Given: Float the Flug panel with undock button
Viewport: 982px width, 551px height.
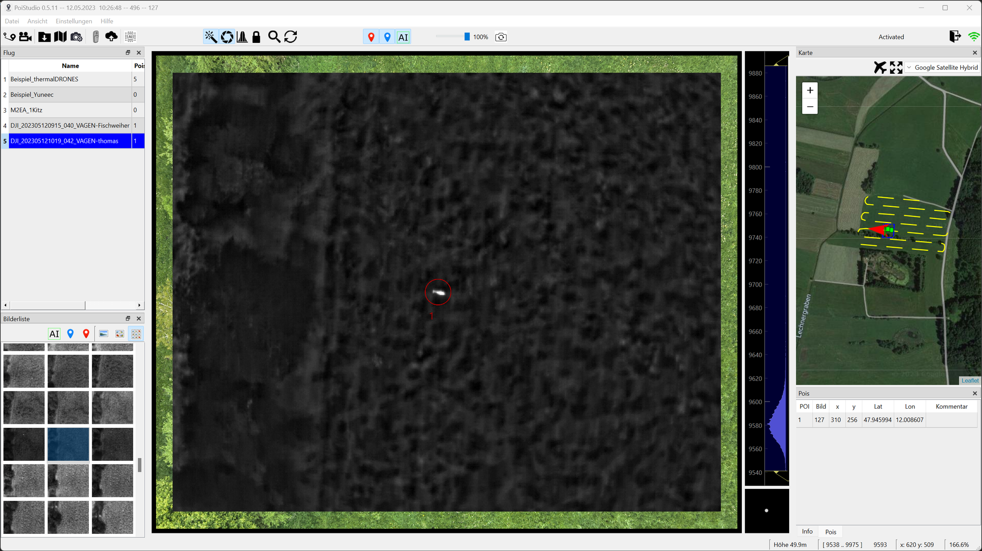Looking at the screenshot, I should pyautogui.click(x=128, y=52).
